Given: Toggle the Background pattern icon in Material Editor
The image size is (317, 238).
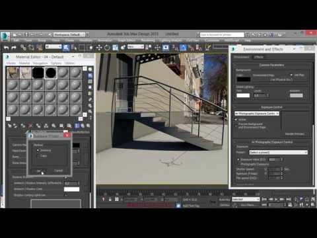Looking at the screenshot, I should 90,81.
